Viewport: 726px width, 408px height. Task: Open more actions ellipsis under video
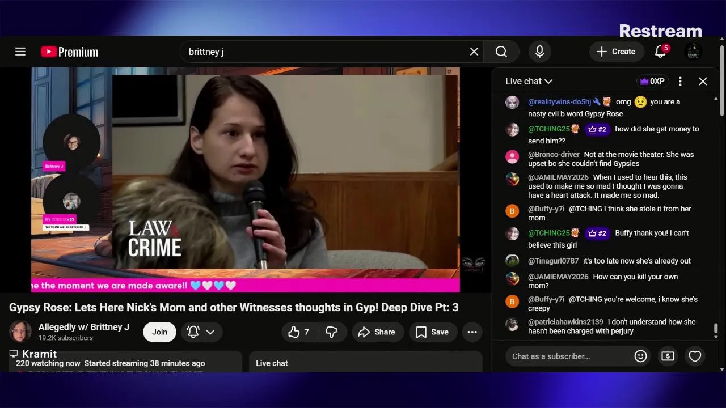tap(472, 332)
